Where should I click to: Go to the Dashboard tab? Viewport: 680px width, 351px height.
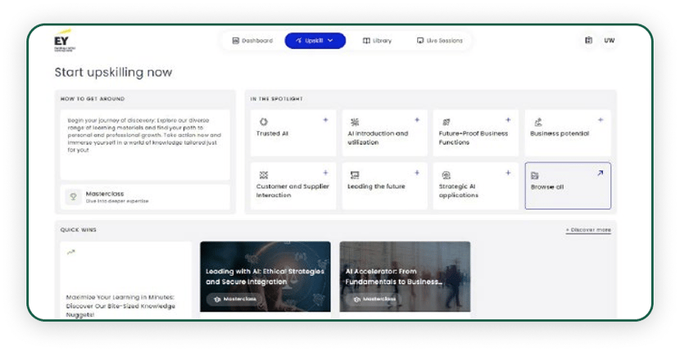(x=252, y=40)
